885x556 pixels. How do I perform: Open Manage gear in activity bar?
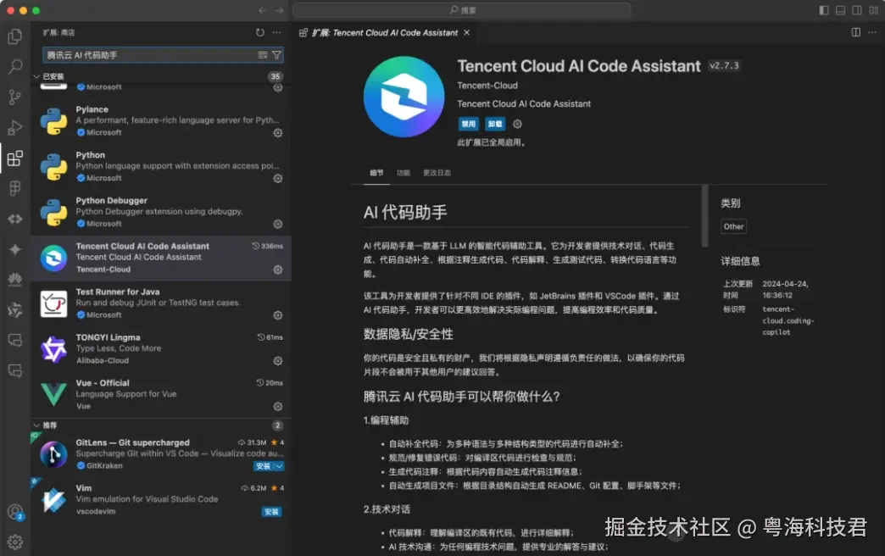[x=15, y=542]
